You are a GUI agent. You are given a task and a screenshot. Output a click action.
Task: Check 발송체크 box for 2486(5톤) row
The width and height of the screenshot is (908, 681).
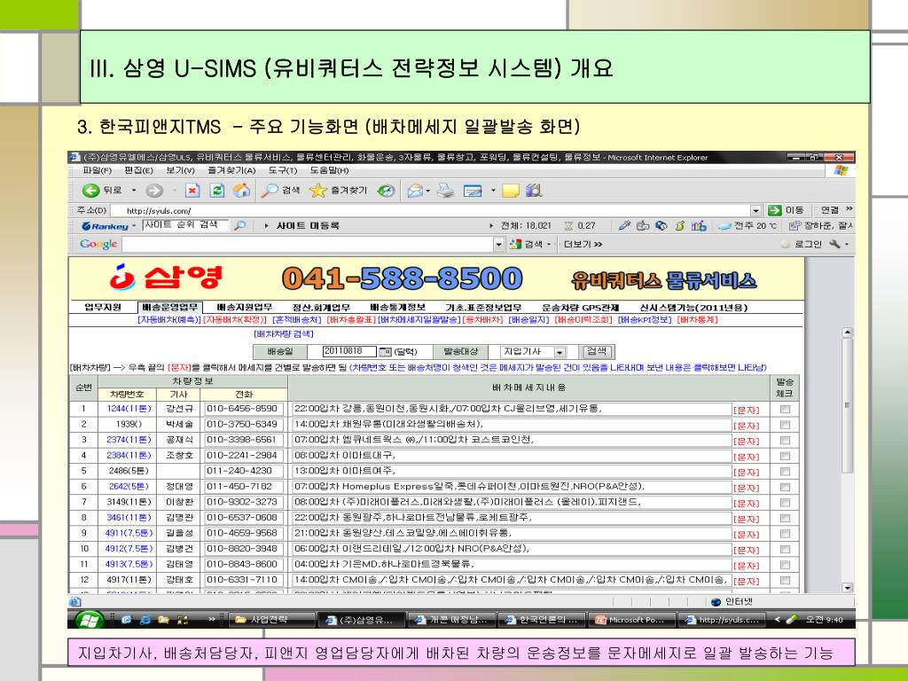coord(786,472)
